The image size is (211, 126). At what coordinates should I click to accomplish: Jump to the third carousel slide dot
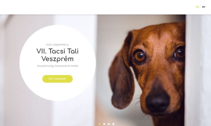109,124
